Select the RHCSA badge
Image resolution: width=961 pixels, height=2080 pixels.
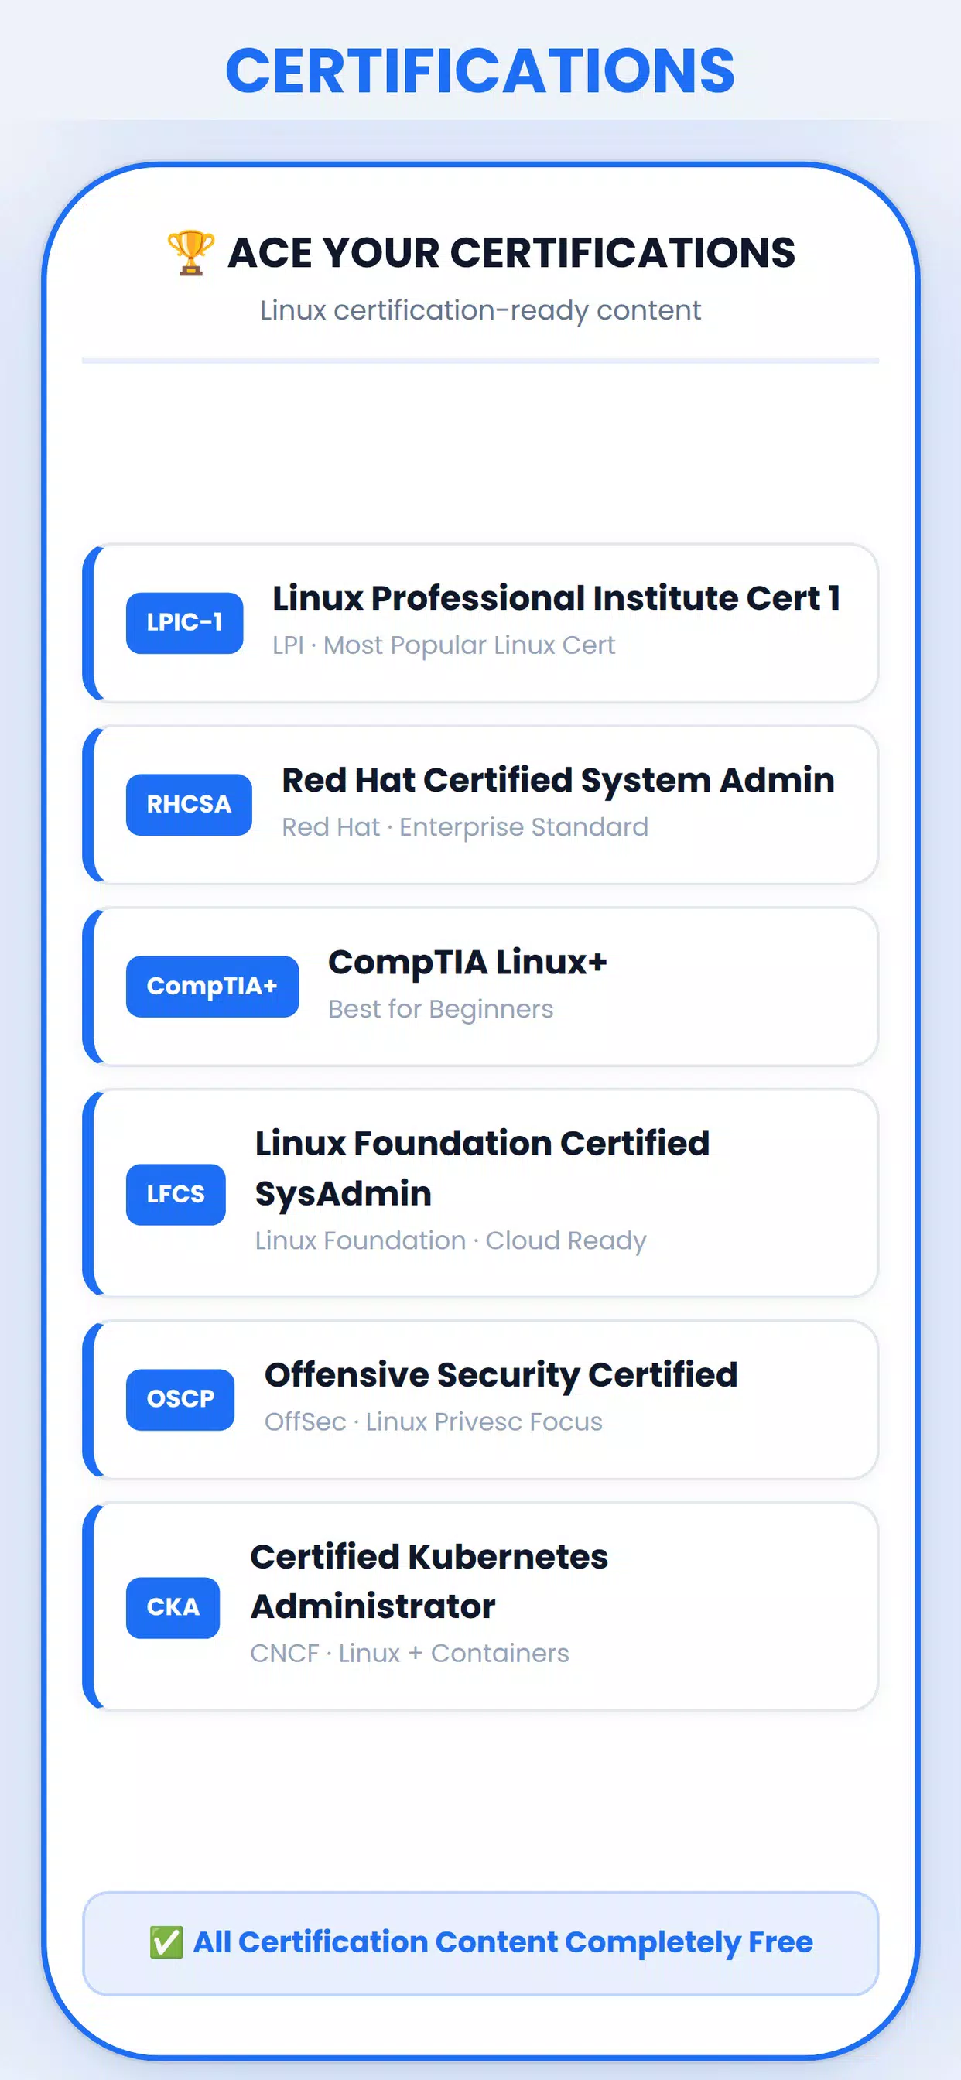coord(189,804)
